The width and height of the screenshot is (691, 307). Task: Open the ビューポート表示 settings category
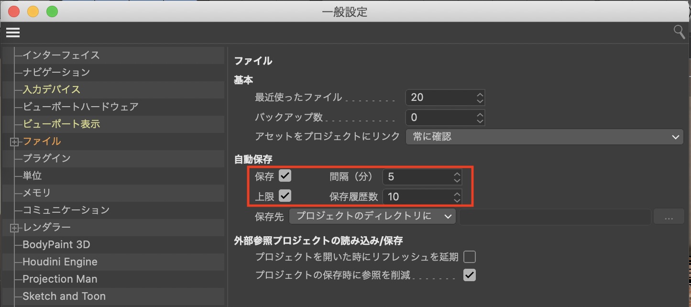pos(61,124)
